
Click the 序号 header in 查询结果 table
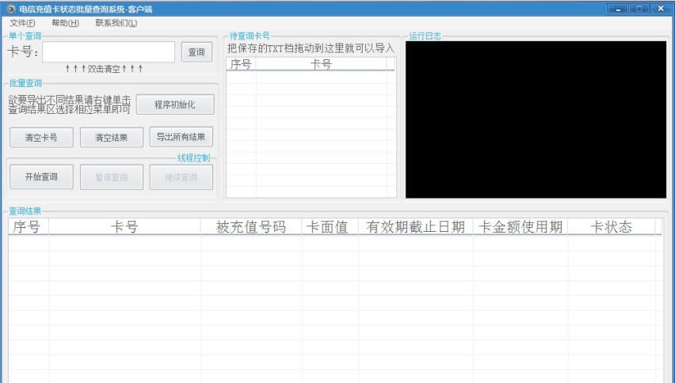coord(29,227)
